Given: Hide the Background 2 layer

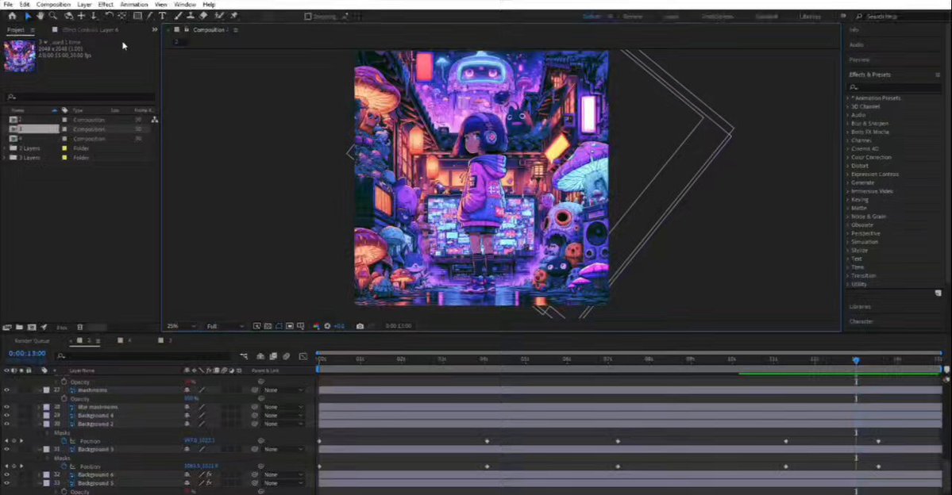Looking at the screenshot, I should pyautogui.click(x=6, y=424).
